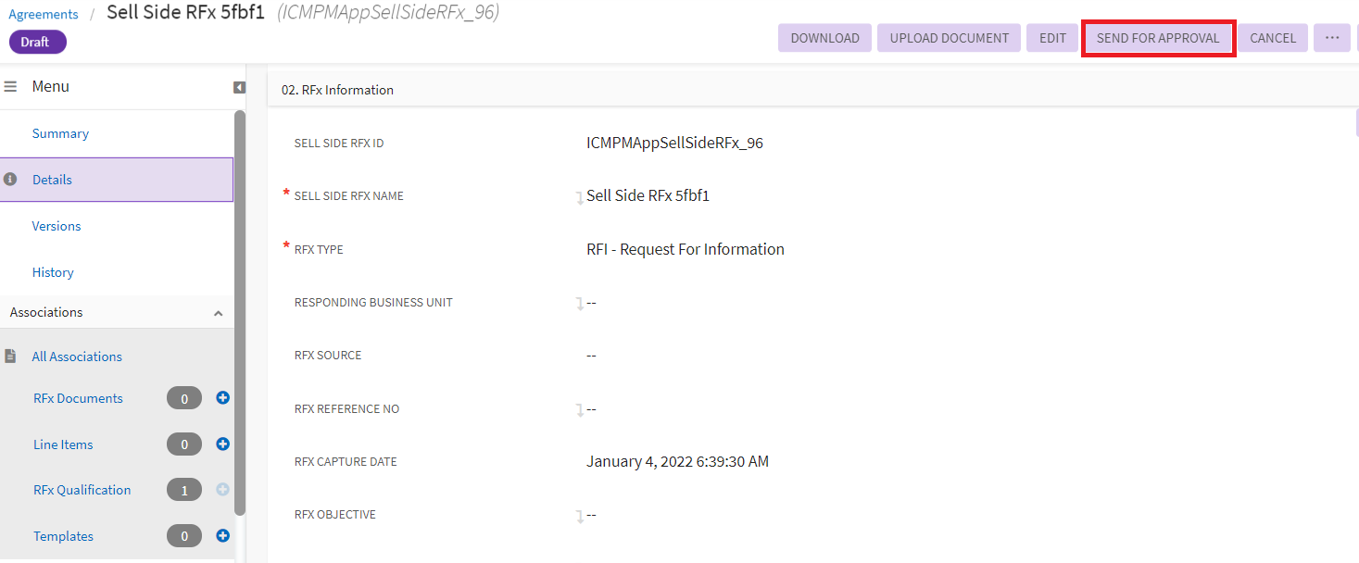Click plus icon beside Templates
Viewport: 1359px width, 563px height.
point(222,535)
